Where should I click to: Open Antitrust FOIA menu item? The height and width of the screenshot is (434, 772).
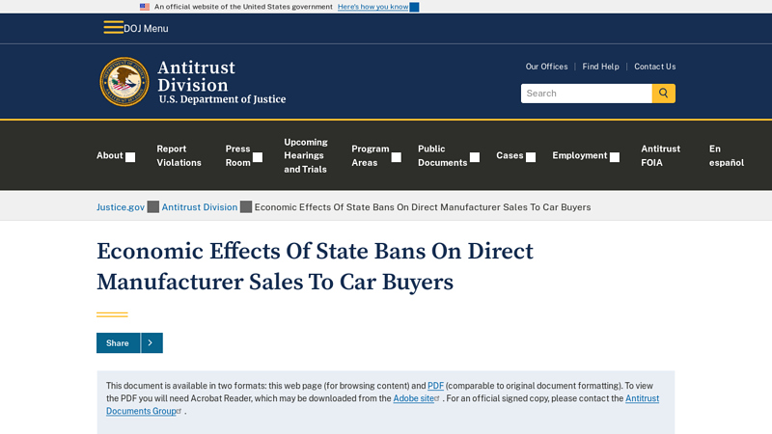click(660, 155)
